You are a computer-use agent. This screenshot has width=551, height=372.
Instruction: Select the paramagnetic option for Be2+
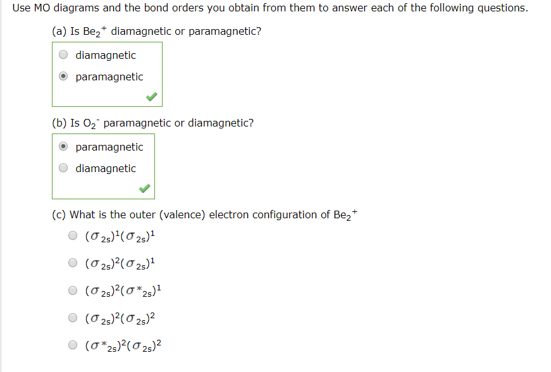63,76
